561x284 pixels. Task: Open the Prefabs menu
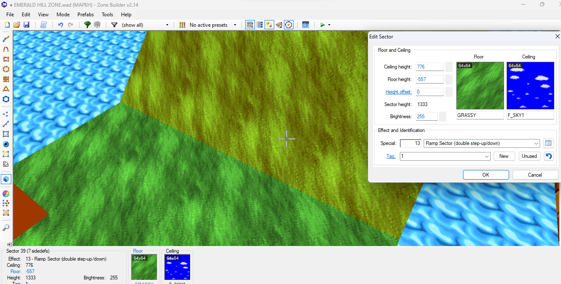tap(85, 15)
